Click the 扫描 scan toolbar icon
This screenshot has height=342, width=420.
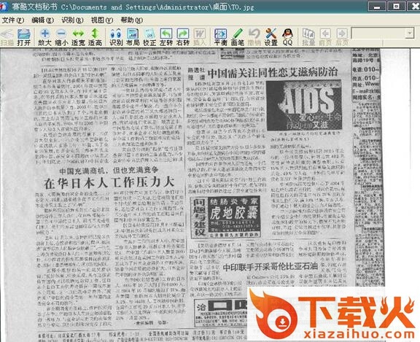[x=7, y=37]
